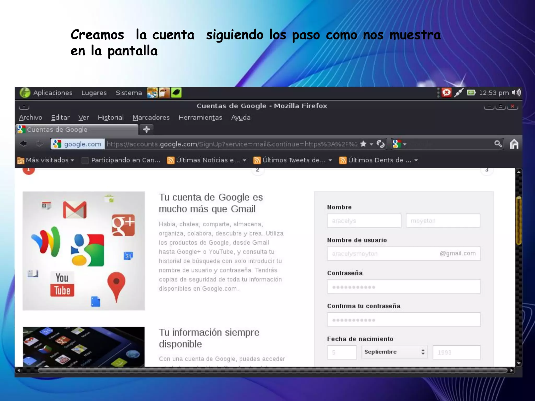Image resolution: width=535 pixels, height=401 pixels.
Task: Click the network connection tray icon
Action: (x=459, y=92)
